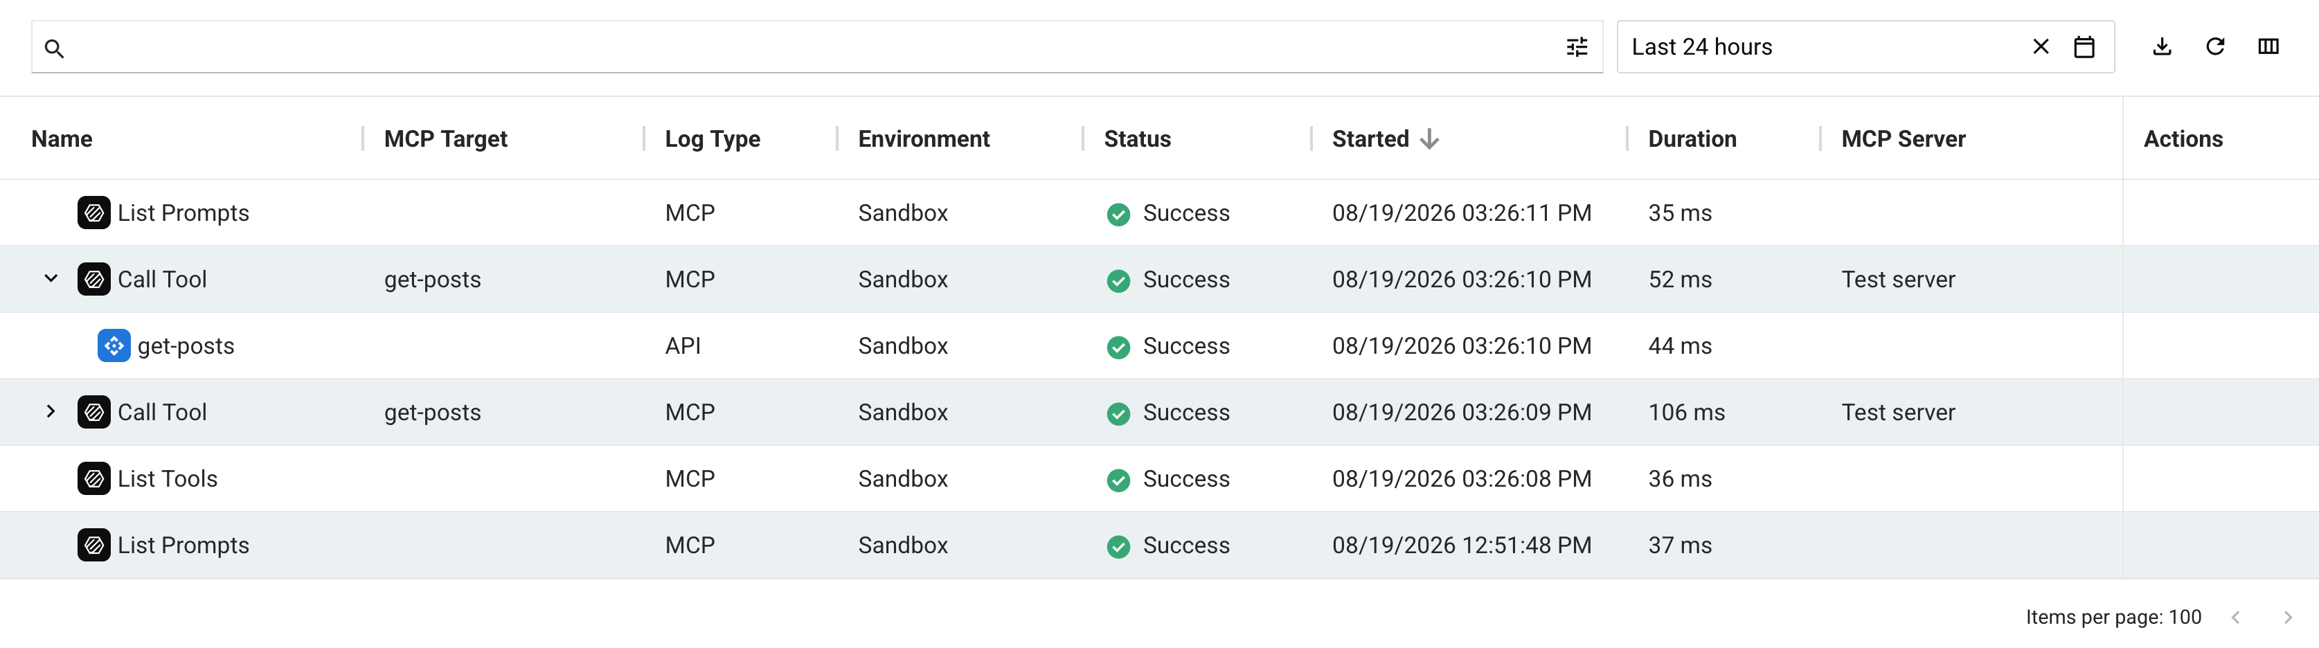Screen dimensions: 2319x648
Task: Open the column visibility icon
Action: 2268,47
